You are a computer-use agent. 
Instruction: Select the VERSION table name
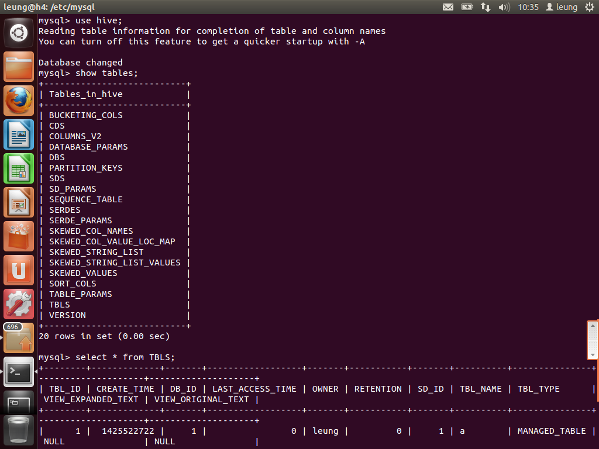67,315
